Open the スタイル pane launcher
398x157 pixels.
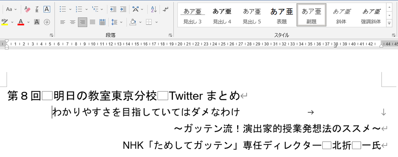pyautogui.click(x=393, y=35)
